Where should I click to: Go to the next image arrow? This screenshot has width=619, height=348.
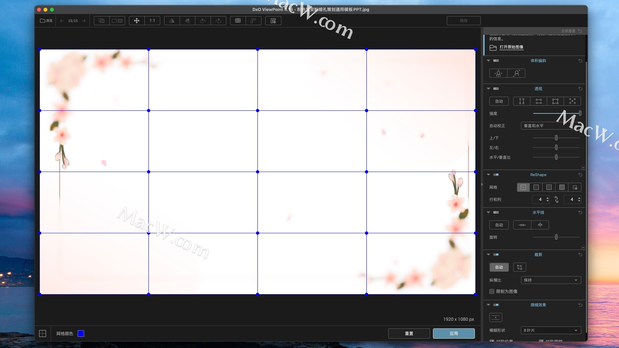click(84, 21)
